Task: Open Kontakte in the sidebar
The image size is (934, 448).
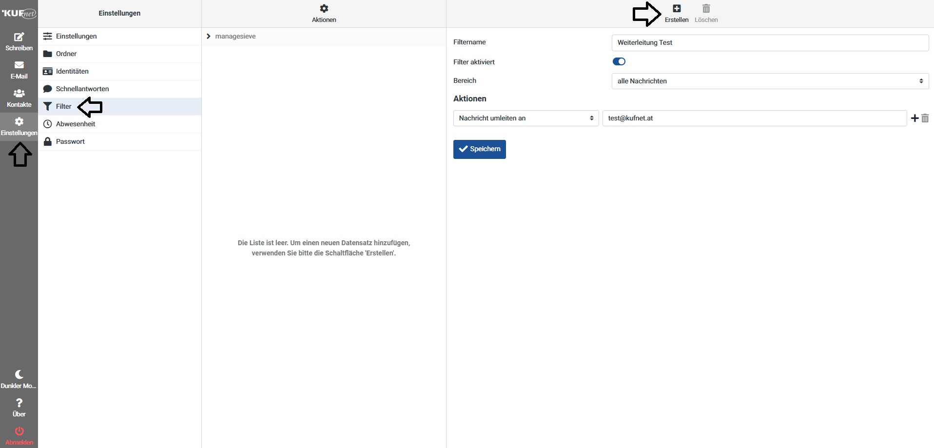Action: coord(19,94)
